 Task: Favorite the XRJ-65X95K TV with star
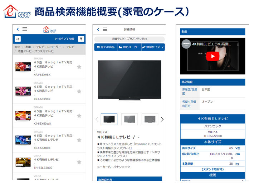pyautogui.click(x=79, y=67)
